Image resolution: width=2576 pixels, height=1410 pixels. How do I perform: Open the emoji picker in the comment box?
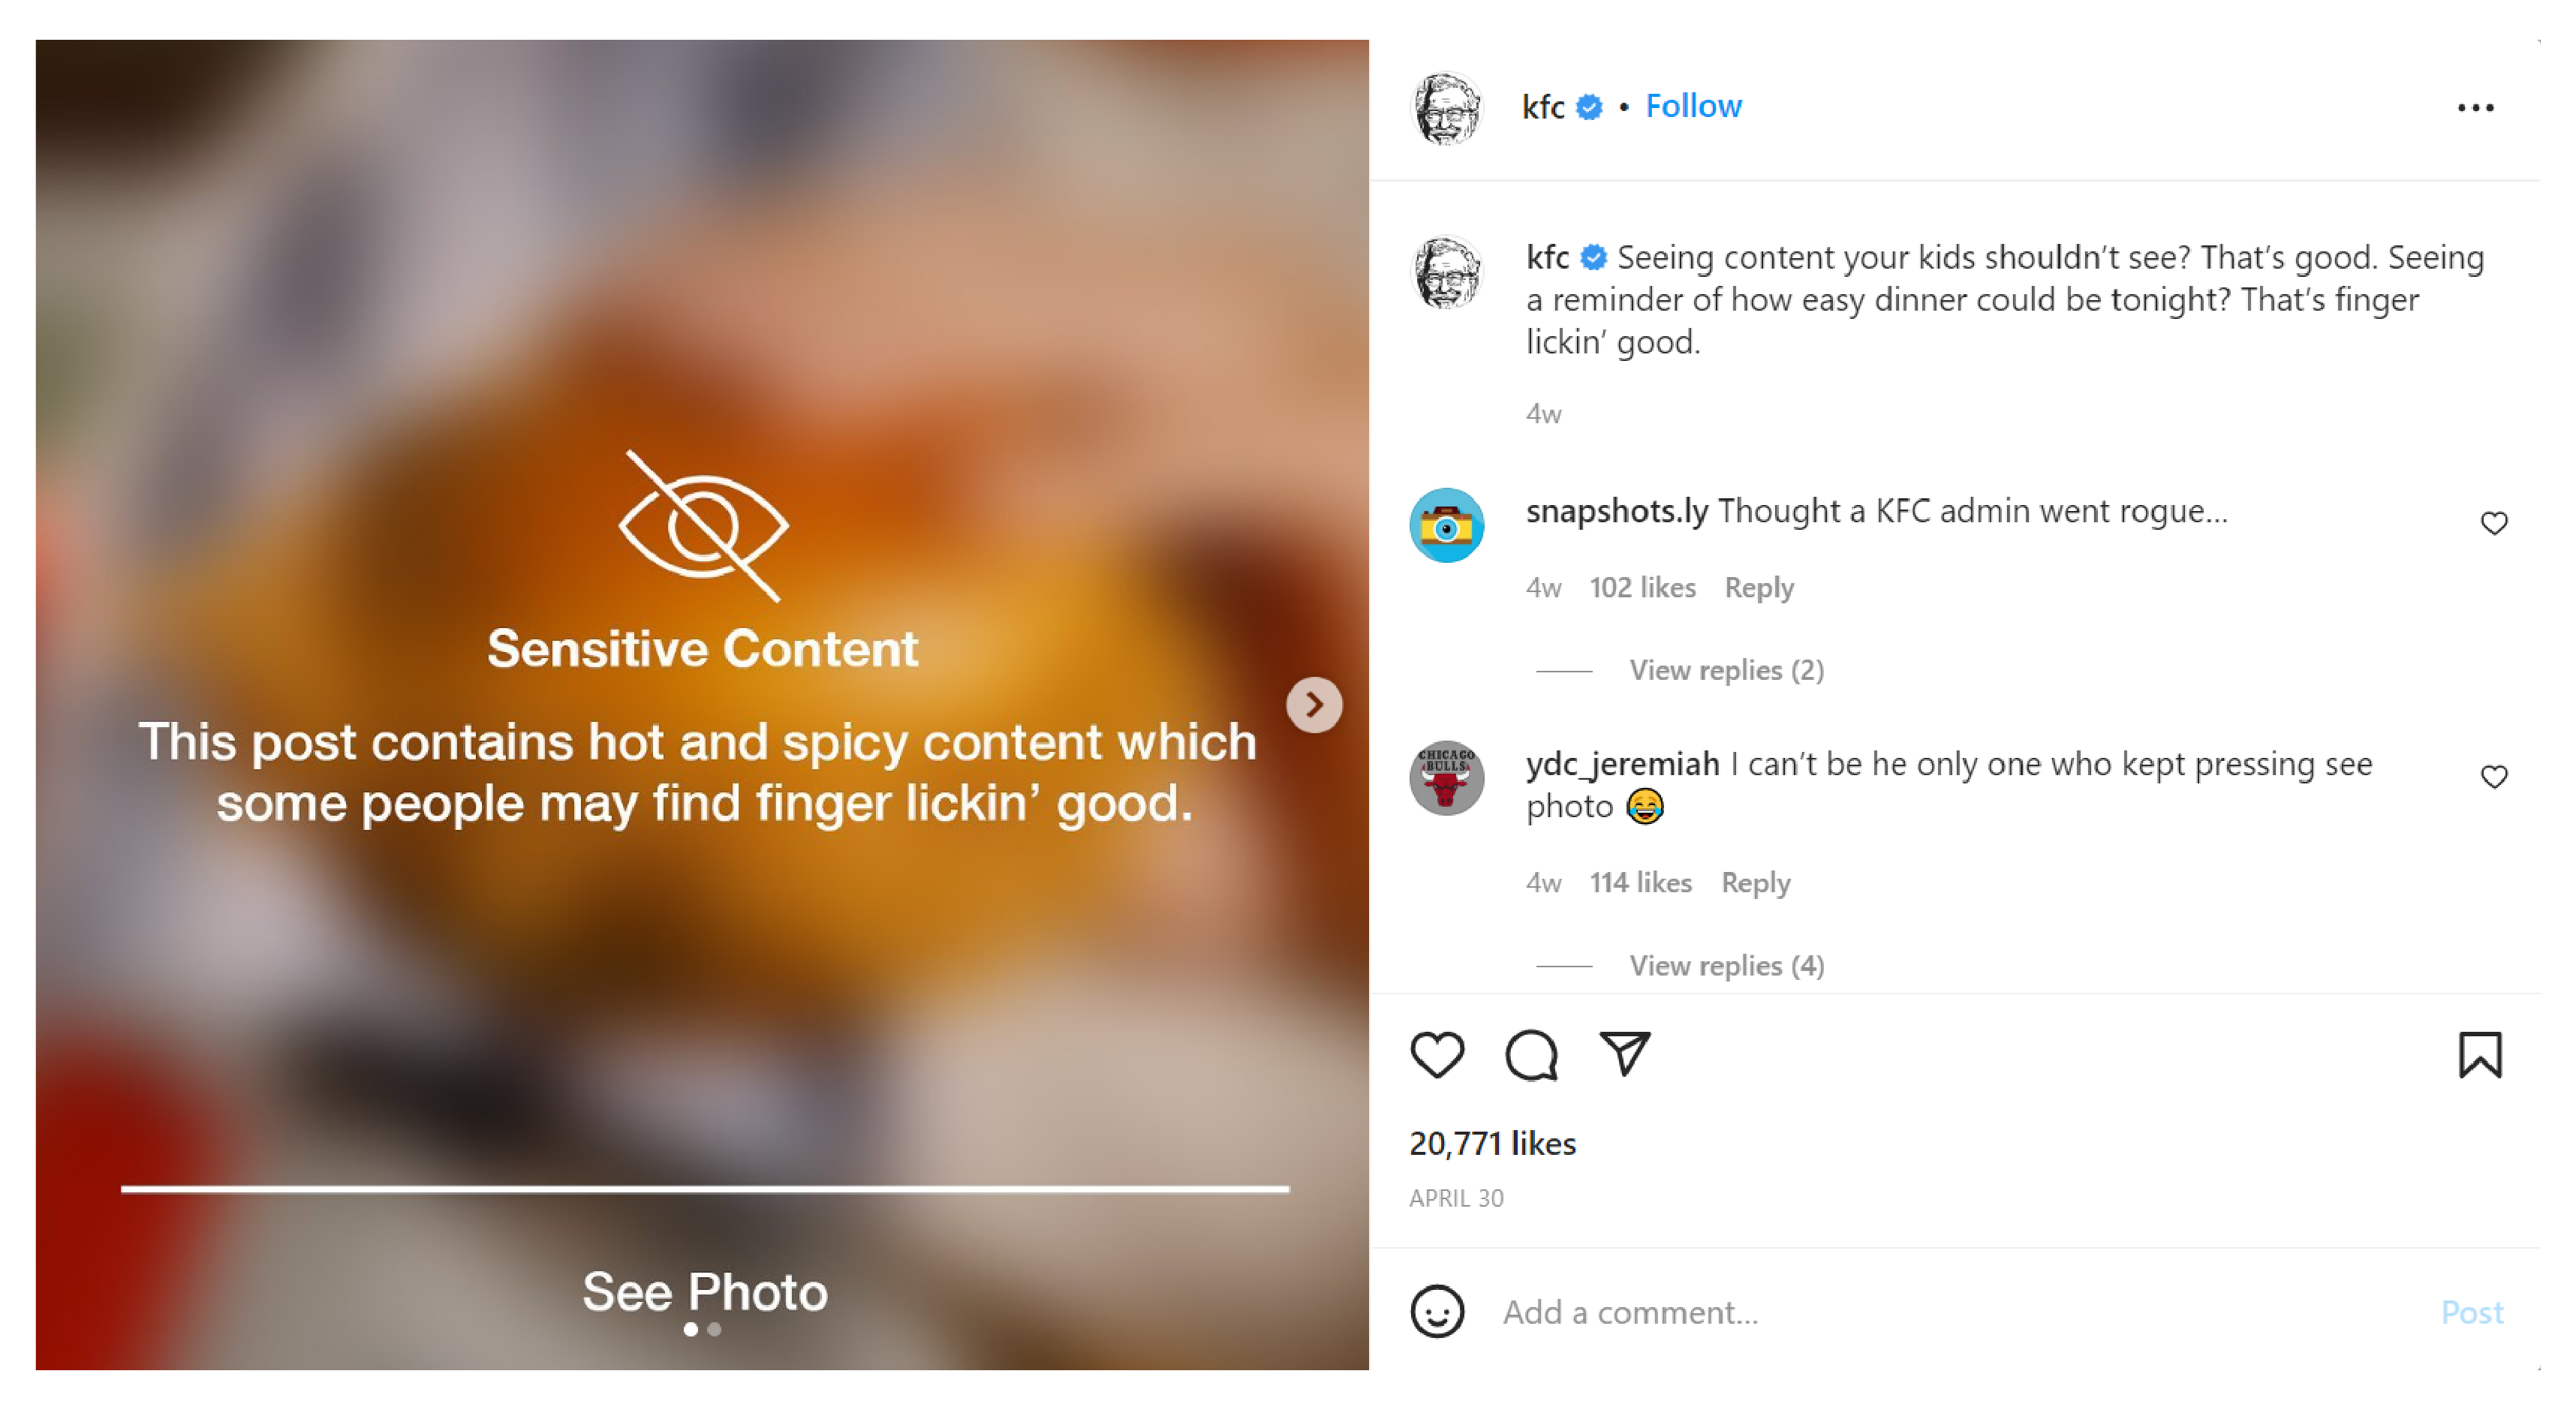[1437, 1310]
